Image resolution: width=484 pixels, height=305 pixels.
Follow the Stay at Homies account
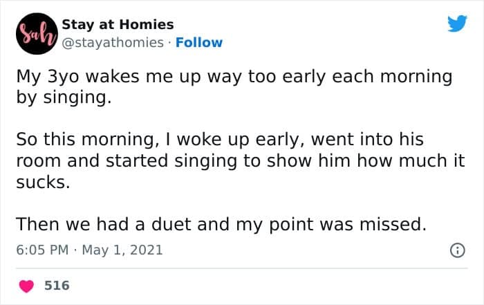point(199,42)
